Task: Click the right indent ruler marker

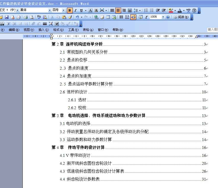Action: pos(196,37)
